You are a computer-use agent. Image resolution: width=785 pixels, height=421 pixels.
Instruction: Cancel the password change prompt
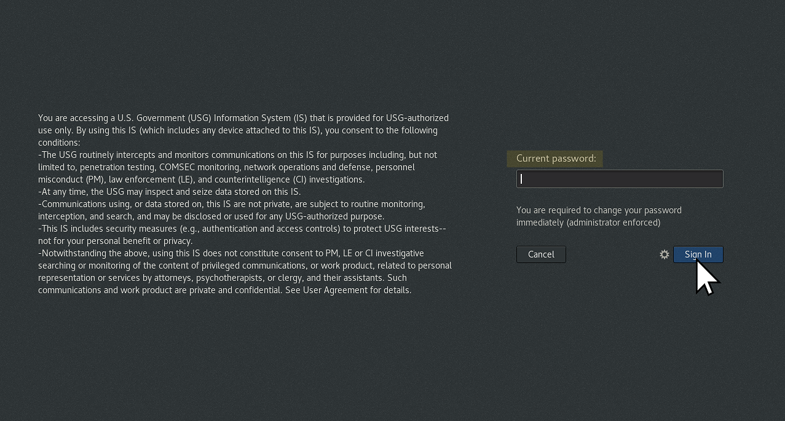click(541, 254)
